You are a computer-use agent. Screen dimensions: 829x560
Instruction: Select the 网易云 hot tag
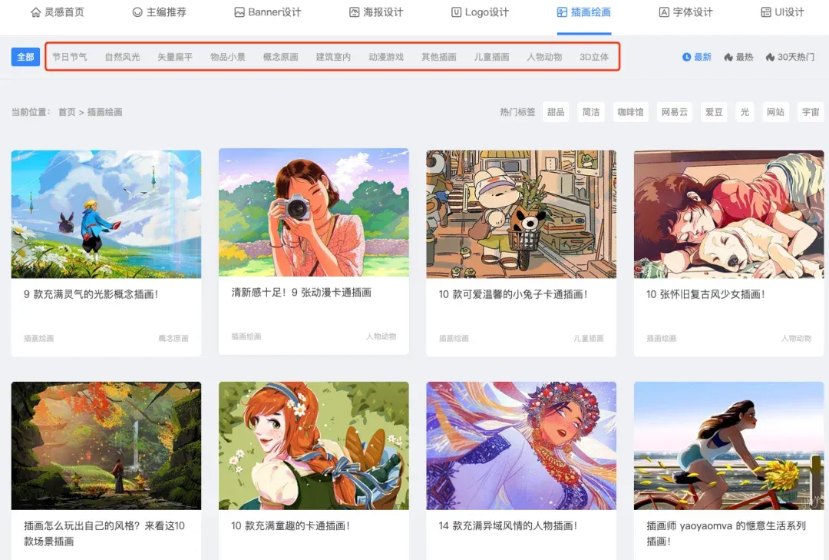click(x=675, y=111)
